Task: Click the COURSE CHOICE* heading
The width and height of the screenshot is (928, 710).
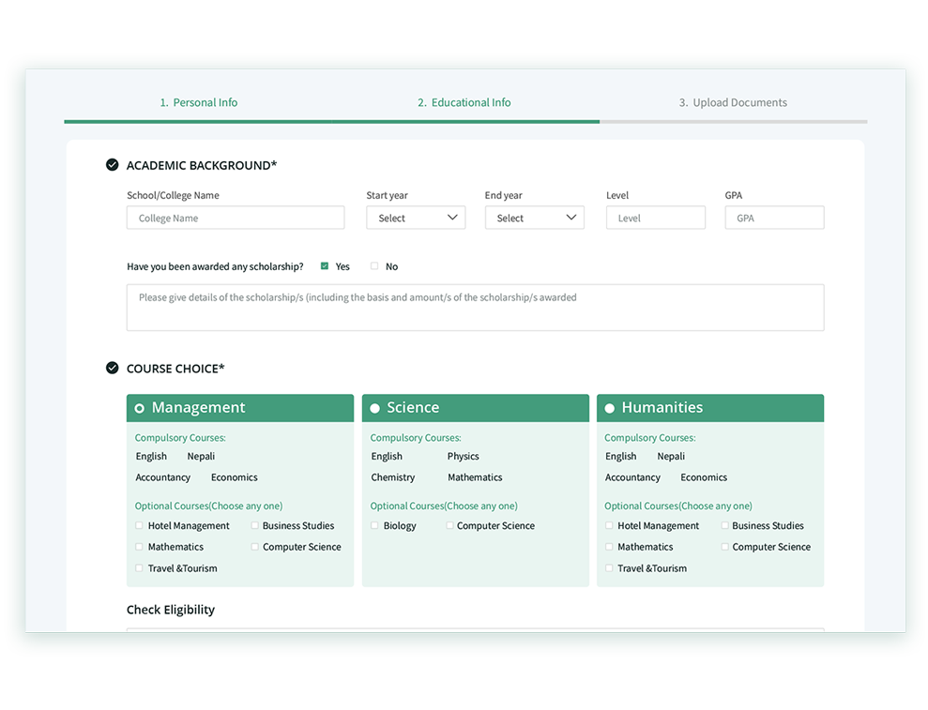Action: [x=175, y=369]
